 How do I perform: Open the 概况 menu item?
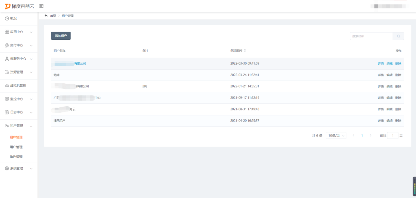click(x=19, y=19)
